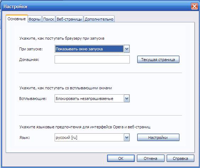This screenshot has height=168, width=200.
Task: Click the Настройки title bar text
Action: [x=16, y=6]
